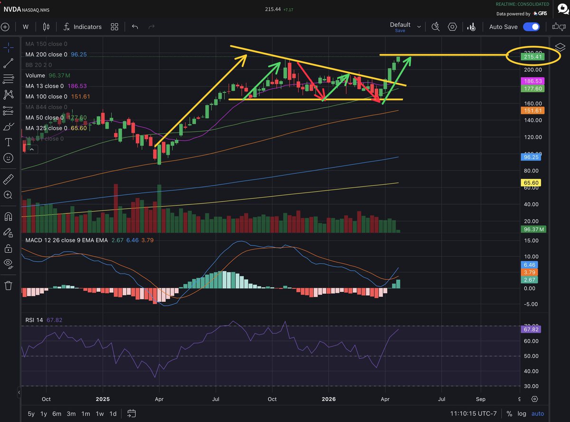The image size is (570, 422).
Task: Expand the left panel collapse arrow
Action: pyautogui.click(x=19, y=393)
